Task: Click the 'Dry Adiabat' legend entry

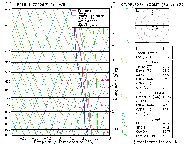Action: pyautogui.click(x=87, y=18)
